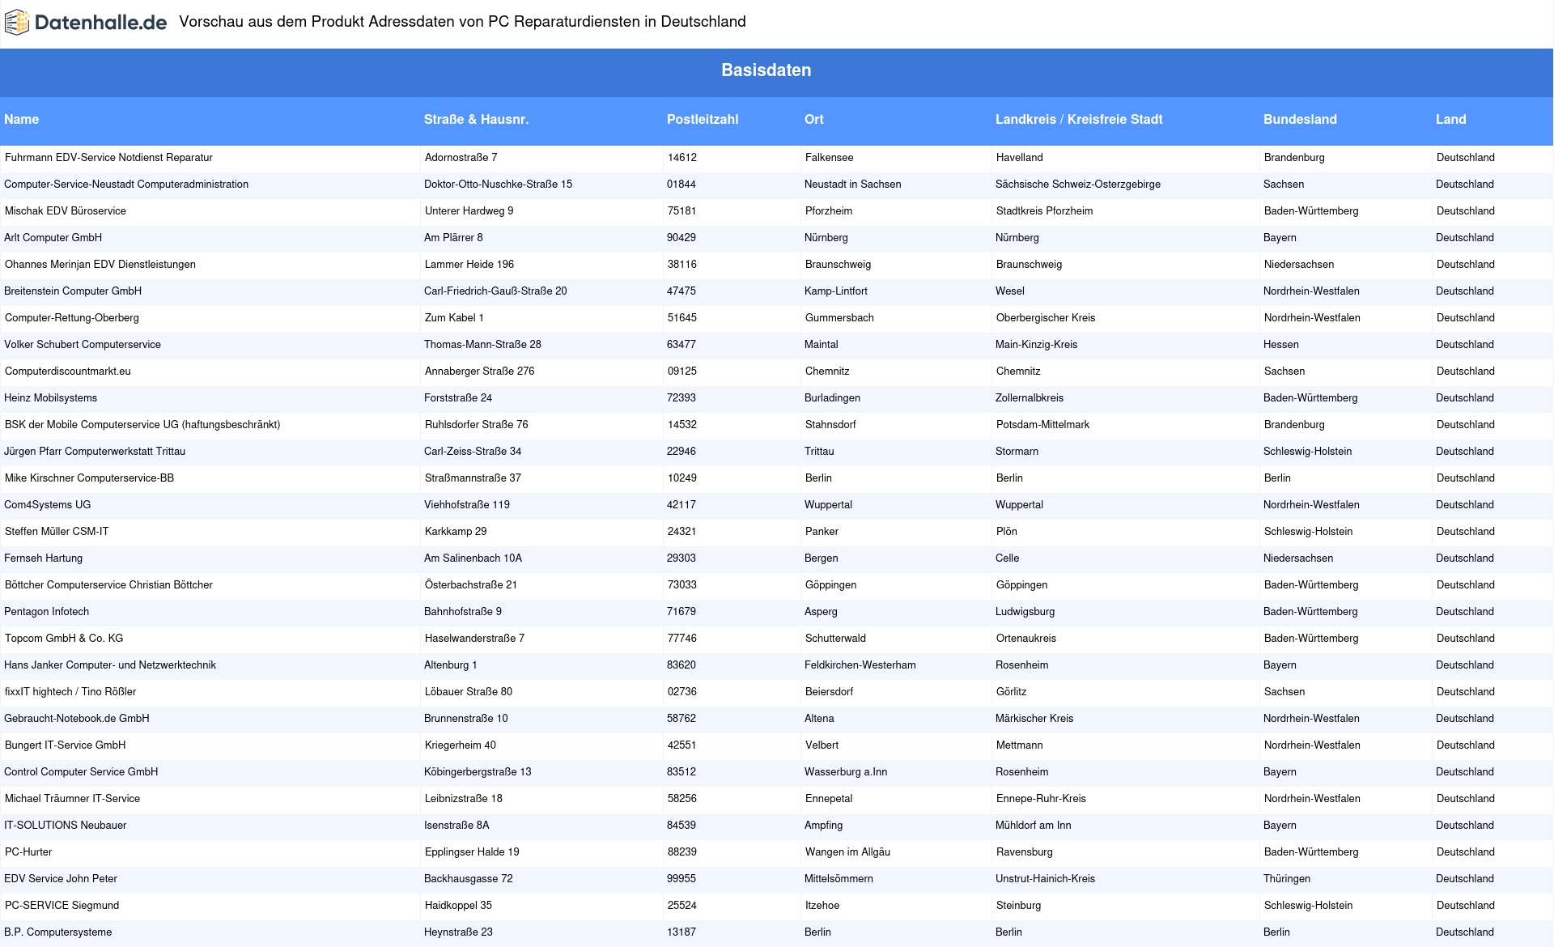Viewport: 1554px width, 947px height.
Task: Select the Land column header
Action: [x=1451, y=120]
